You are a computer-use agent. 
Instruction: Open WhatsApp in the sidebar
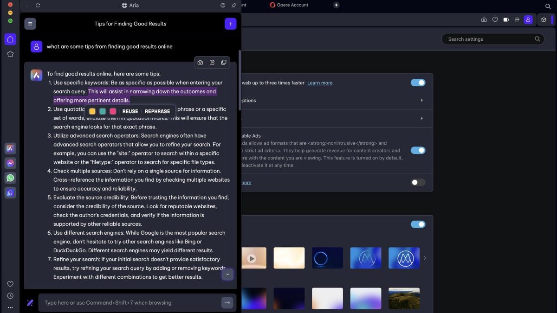pyautogui.click(x=10, y=178)
